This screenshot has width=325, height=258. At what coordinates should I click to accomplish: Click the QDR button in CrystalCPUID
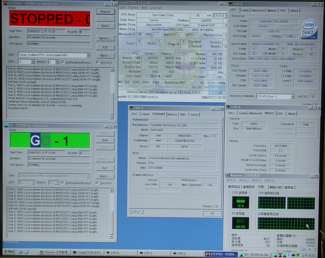point(169,76)
